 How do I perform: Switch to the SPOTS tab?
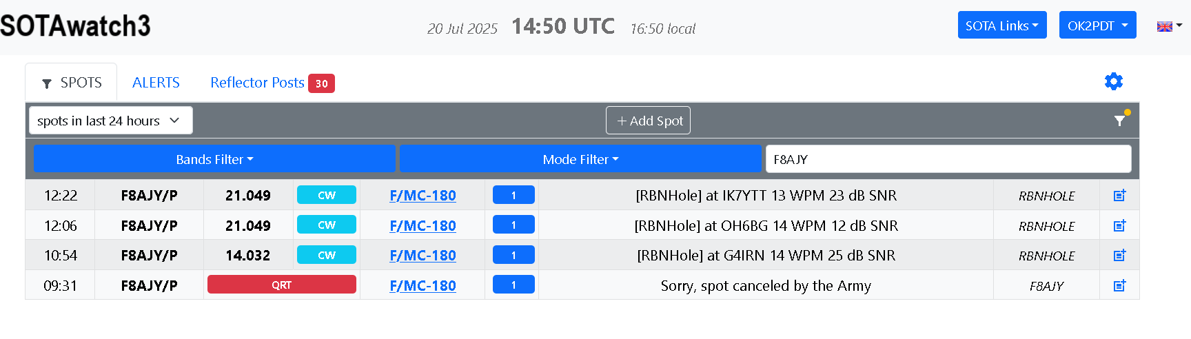click(72, 83)
